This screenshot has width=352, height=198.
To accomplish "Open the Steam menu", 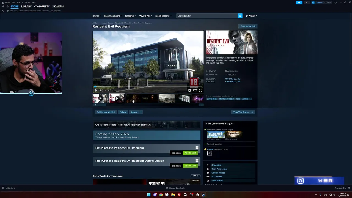I will [6, 2].
